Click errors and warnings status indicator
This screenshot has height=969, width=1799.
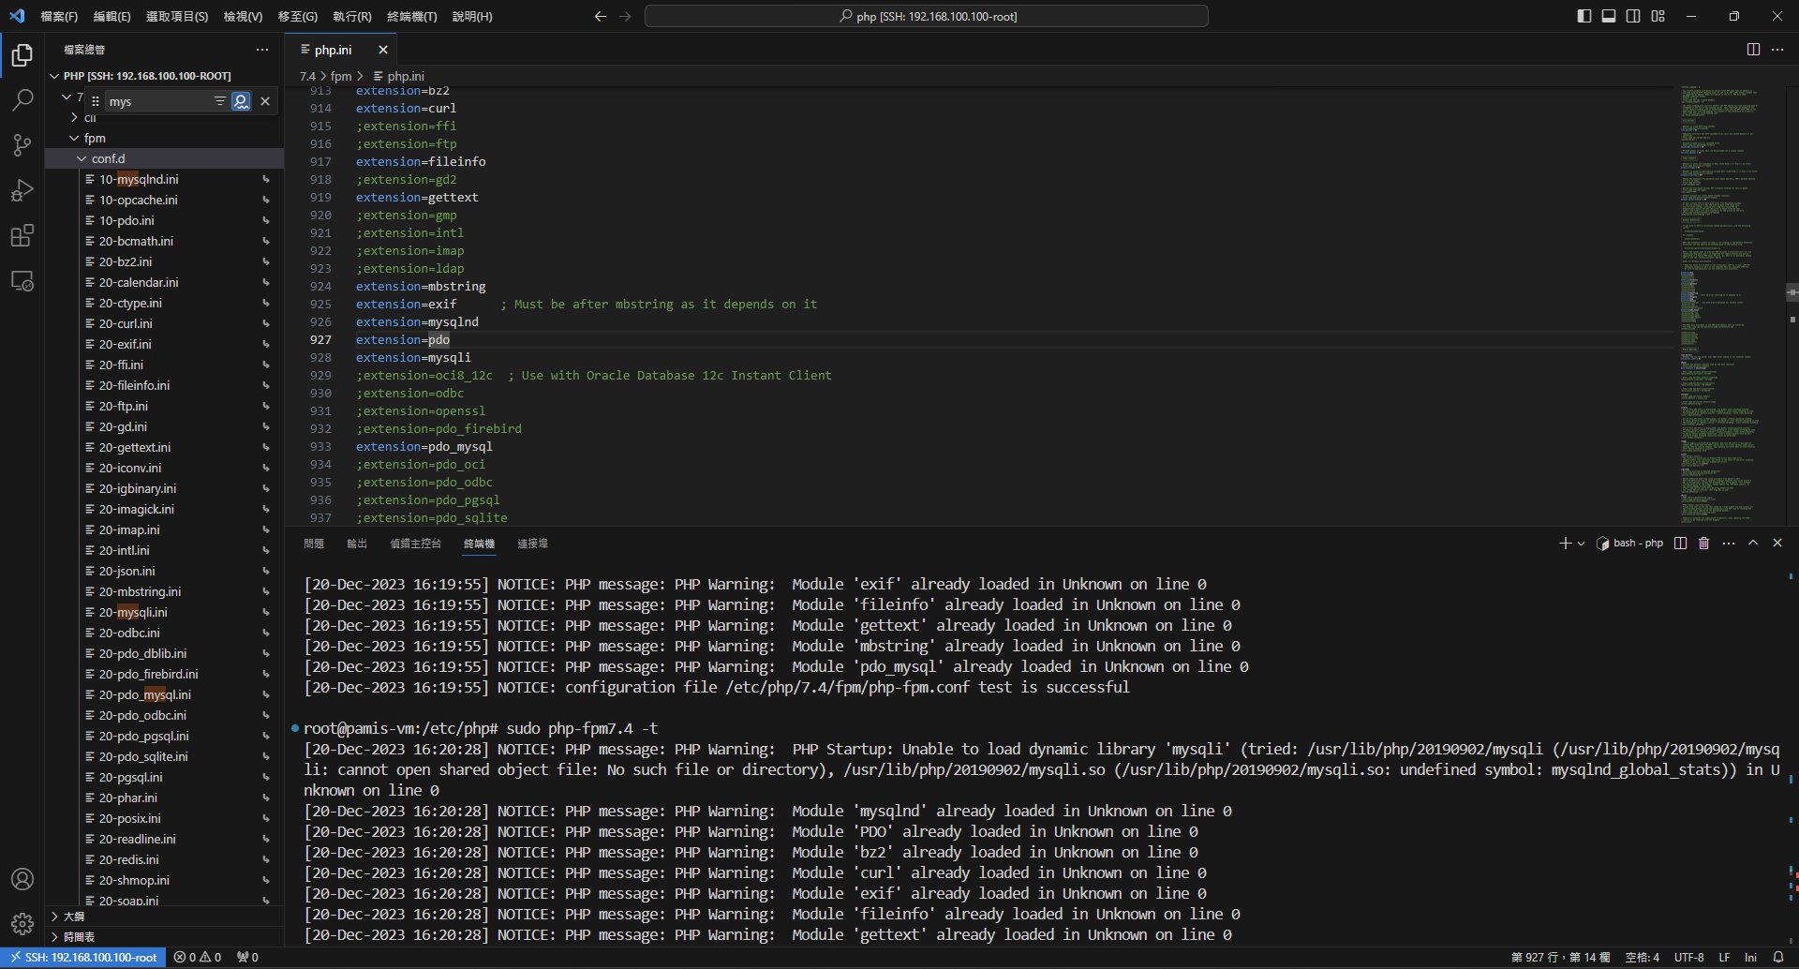coord(198,958)
